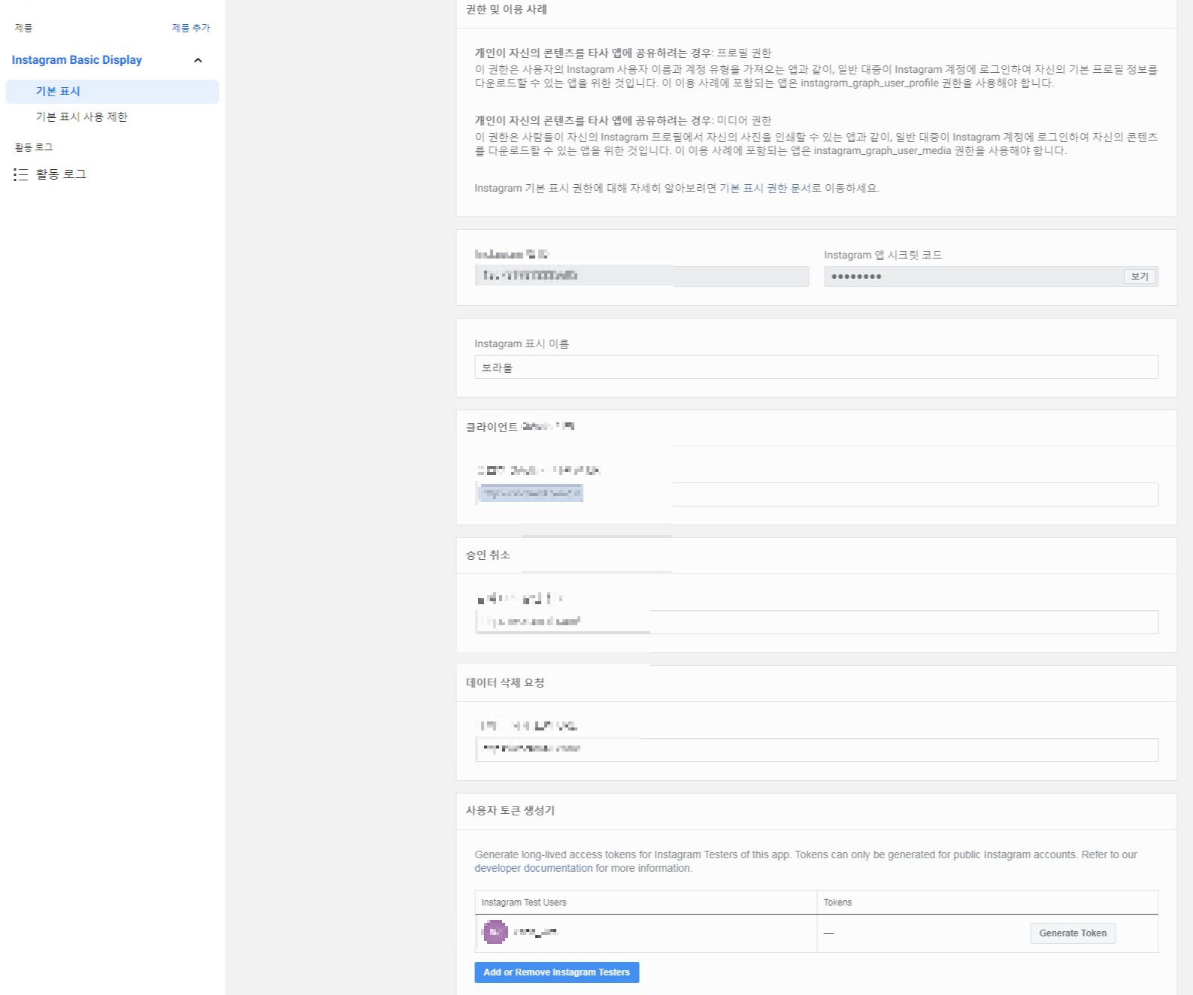Click the Tokens column header

[x=837, y=903]
